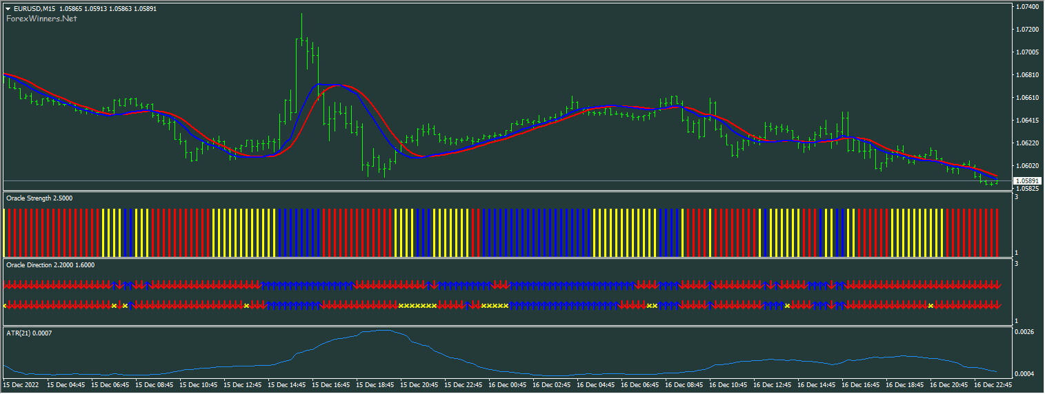Click the 15 Dec 20:45 time label
The image size is (1045, 394).
[420, 384]
